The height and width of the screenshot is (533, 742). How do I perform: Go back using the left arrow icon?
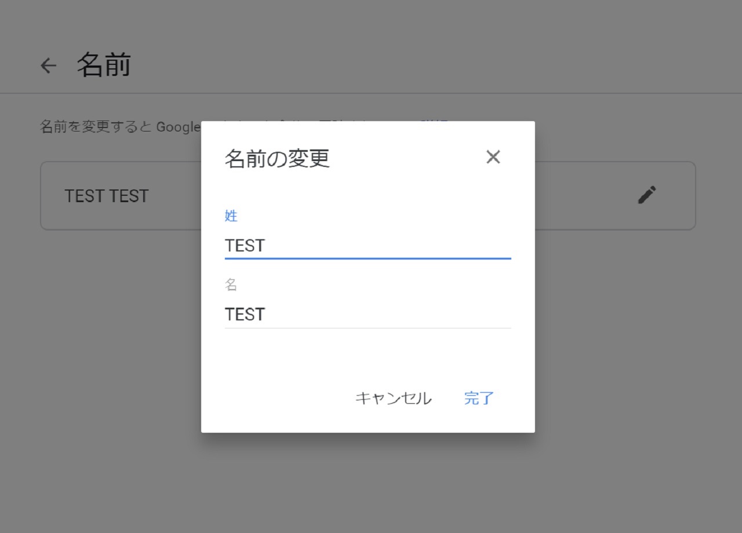[48, 65]
